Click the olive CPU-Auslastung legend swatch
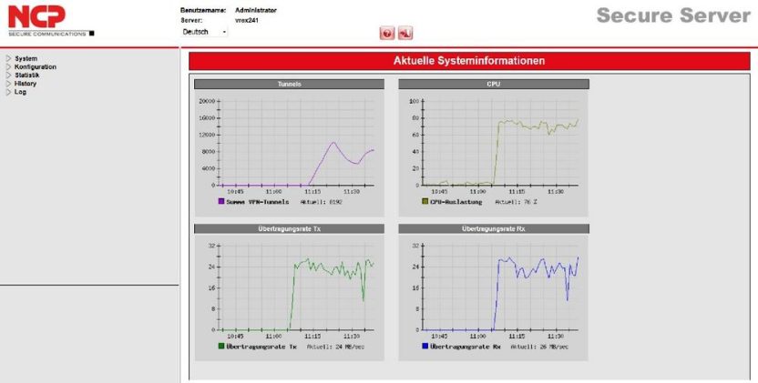Image resolution: width=758 pixels, height=383 pixels. point(425,202)
